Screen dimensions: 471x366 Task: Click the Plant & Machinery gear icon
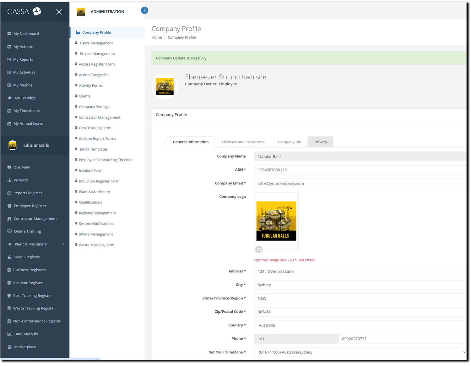click(x=10, y=244)
